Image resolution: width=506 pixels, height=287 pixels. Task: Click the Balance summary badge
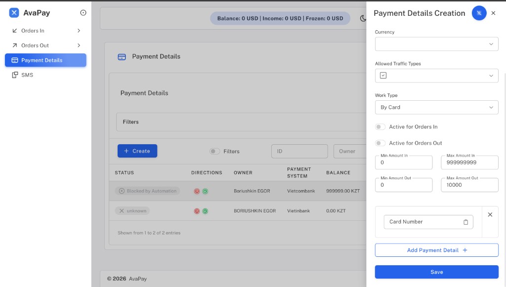point(280,18)
